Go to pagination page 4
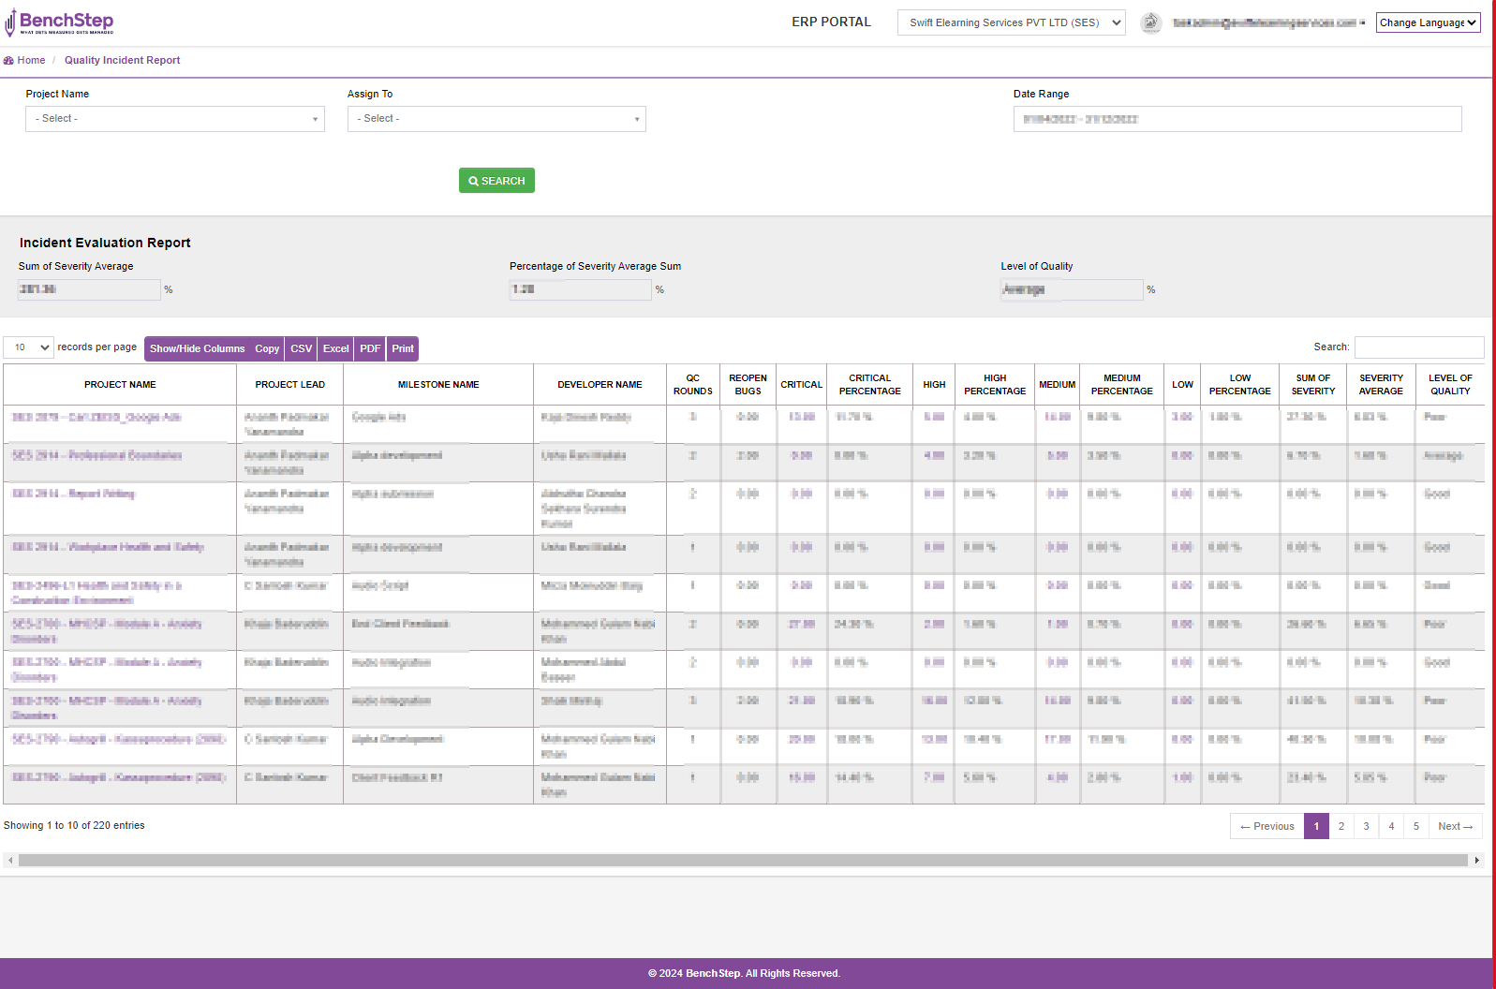This screenshot has width=1496, height=989. click(1391, 826)
